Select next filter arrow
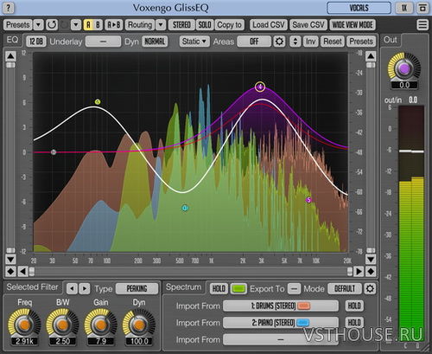This screenshot has width=432, height=354. point(85,288)
